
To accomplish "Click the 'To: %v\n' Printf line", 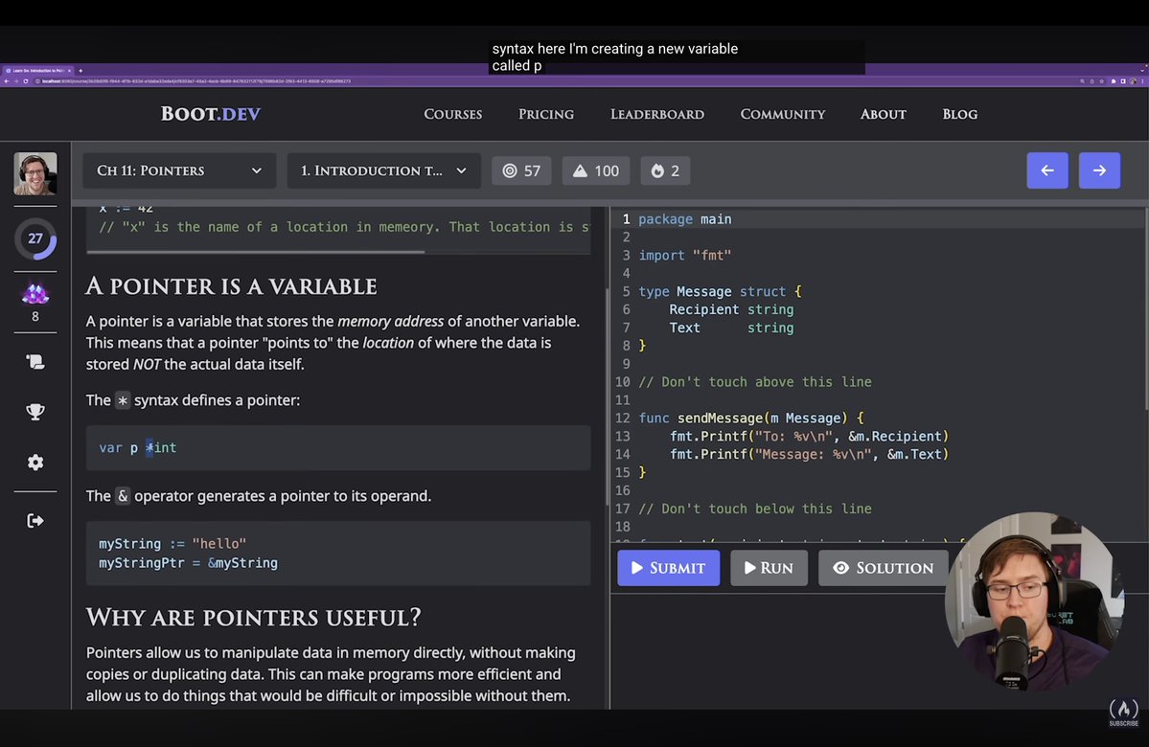I will click(809, 437).
